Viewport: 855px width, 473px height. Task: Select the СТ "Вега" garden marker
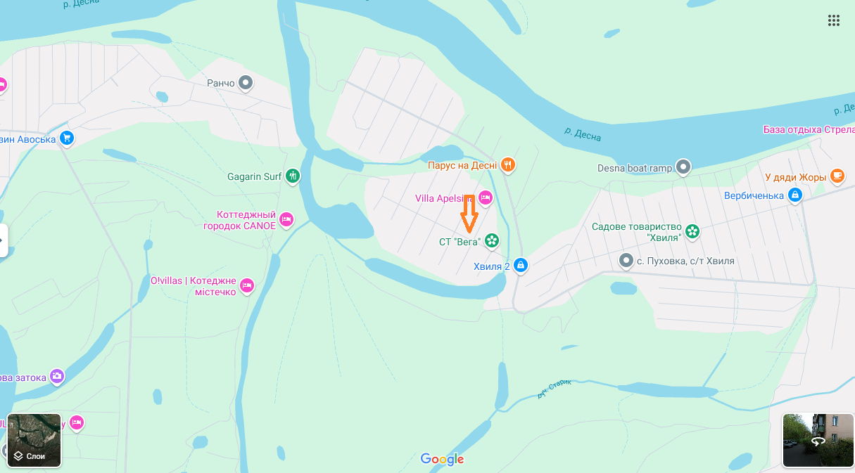click(491, 241)
